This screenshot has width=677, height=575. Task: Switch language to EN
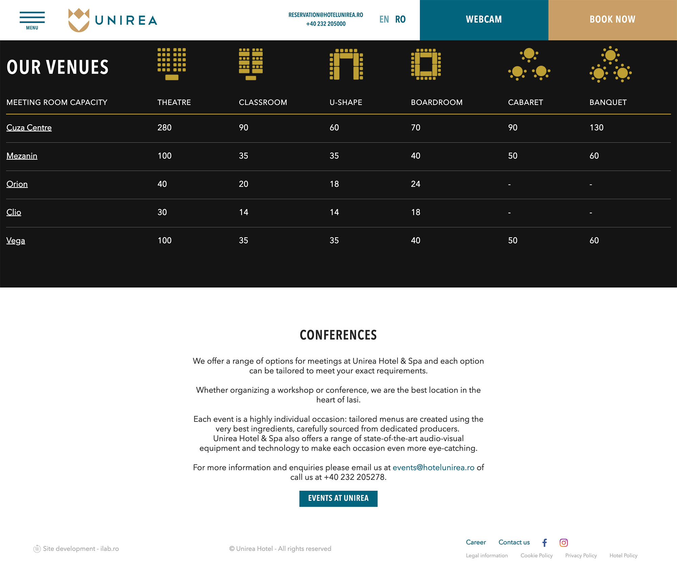(384, 19)
